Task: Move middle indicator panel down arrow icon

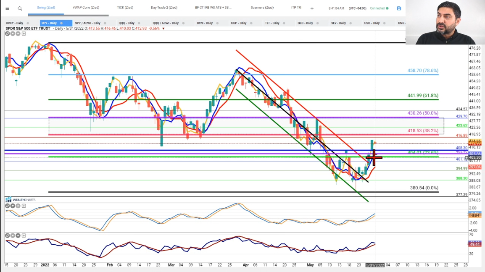Action: click(x=13, y=206)
